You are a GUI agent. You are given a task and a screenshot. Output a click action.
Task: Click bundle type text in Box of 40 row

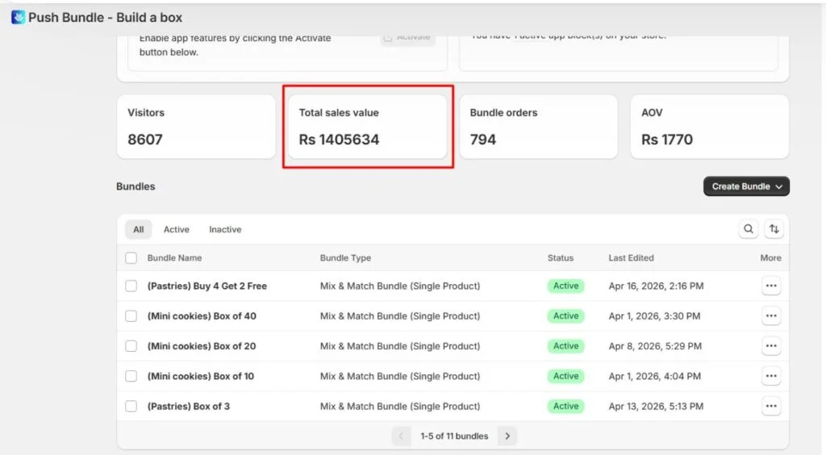[400, 316]
